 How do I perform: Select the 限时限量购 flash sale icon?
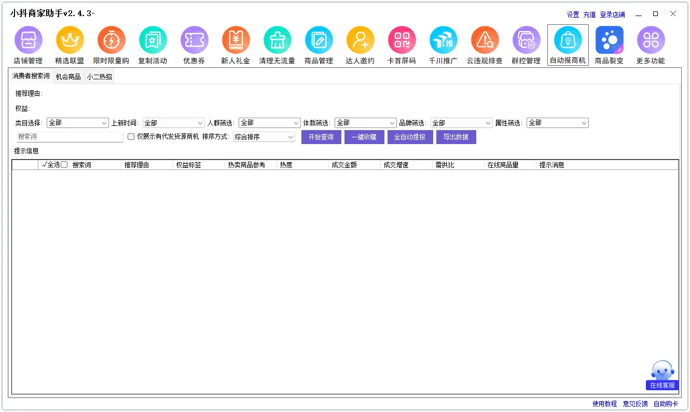111,40
